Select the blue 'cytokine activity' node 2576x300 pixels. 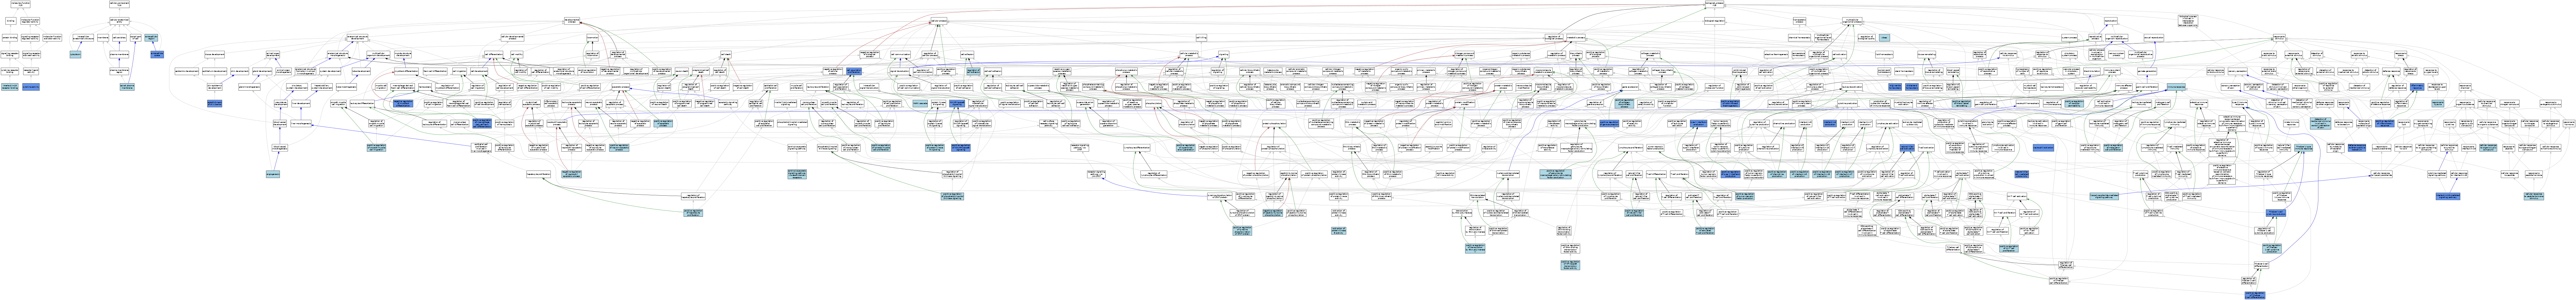tap(31, 87)
